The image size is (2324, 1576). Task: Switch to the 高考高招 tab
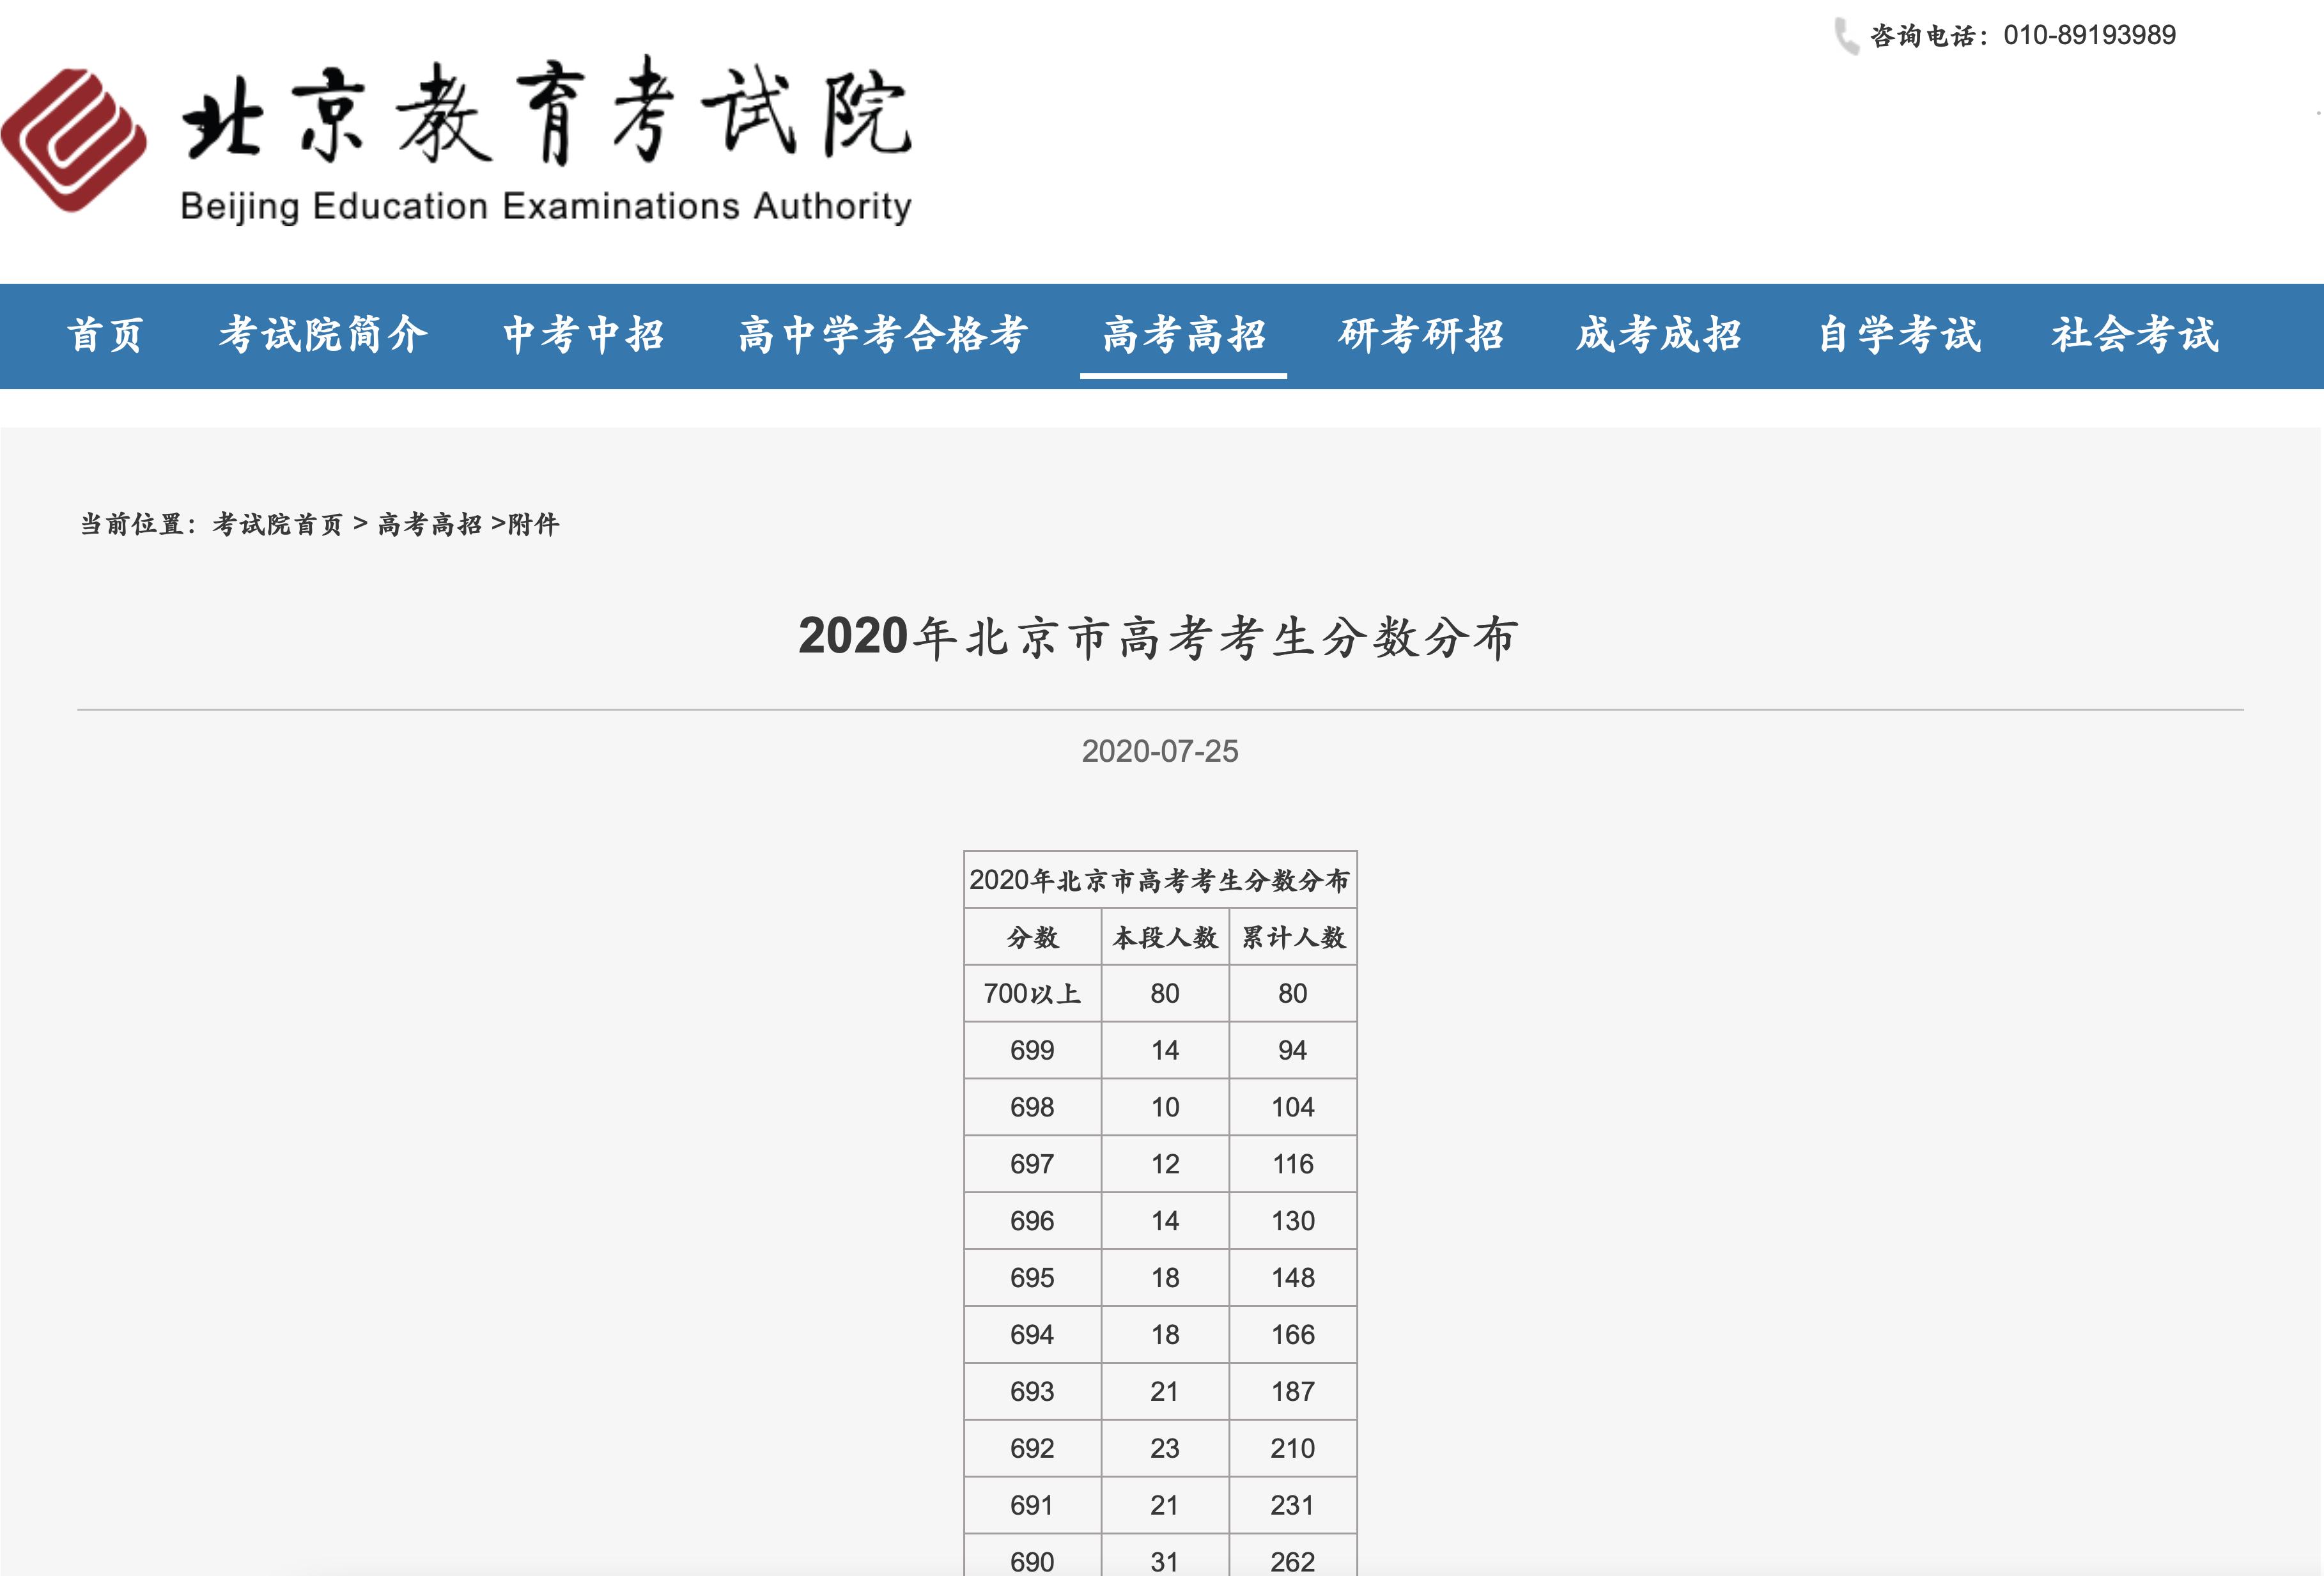(x=1185, y=337)
